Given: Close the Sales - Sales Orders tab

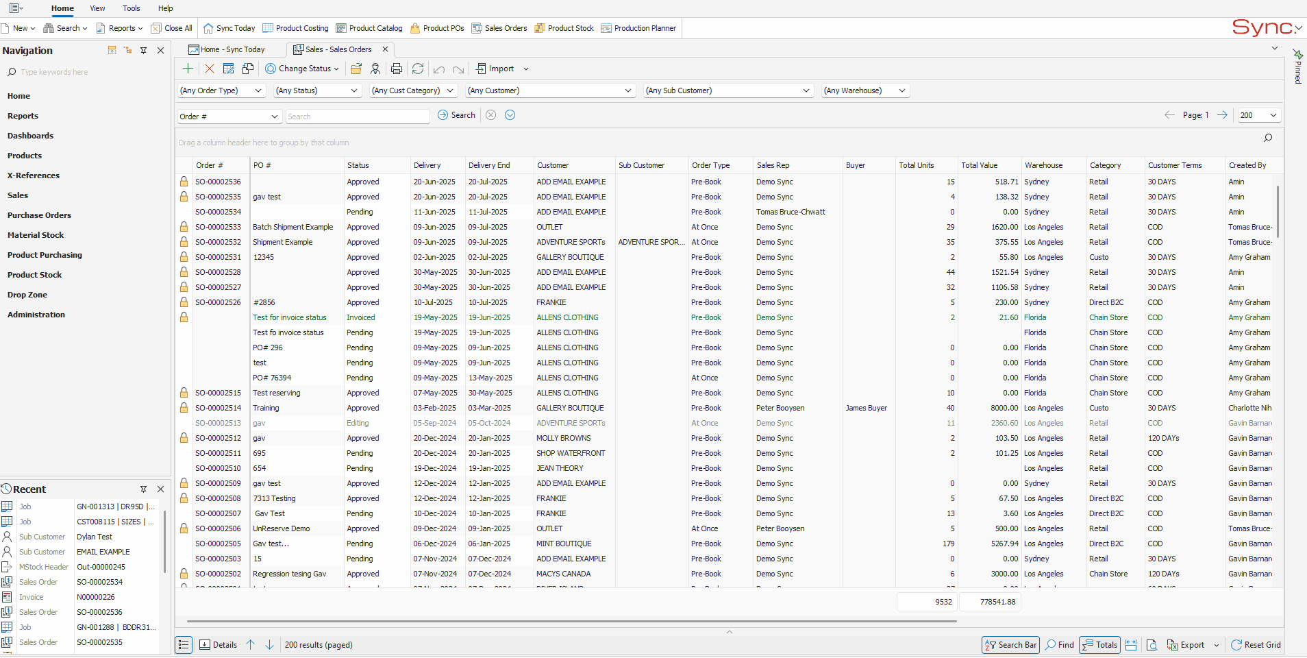Looking at the screenshot, I should click(x=385, y=49).
